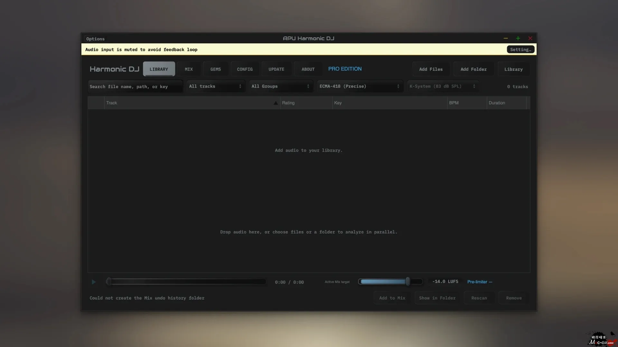Click the Add to Mix button
Viewport: 618px width, 347px height.
pos(392,298)
